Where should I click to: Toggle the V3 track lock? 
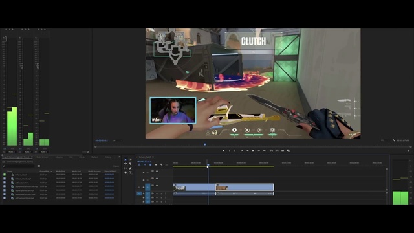click(x=144, y=173)
